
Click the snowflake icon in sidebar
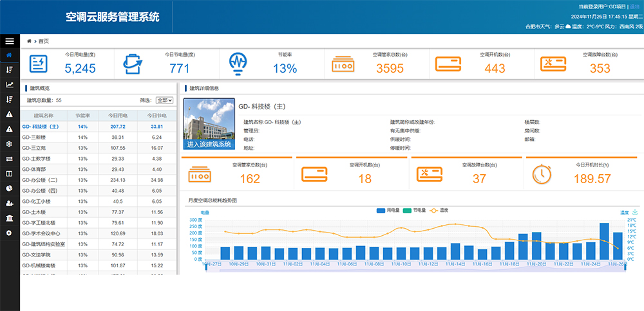9,144
